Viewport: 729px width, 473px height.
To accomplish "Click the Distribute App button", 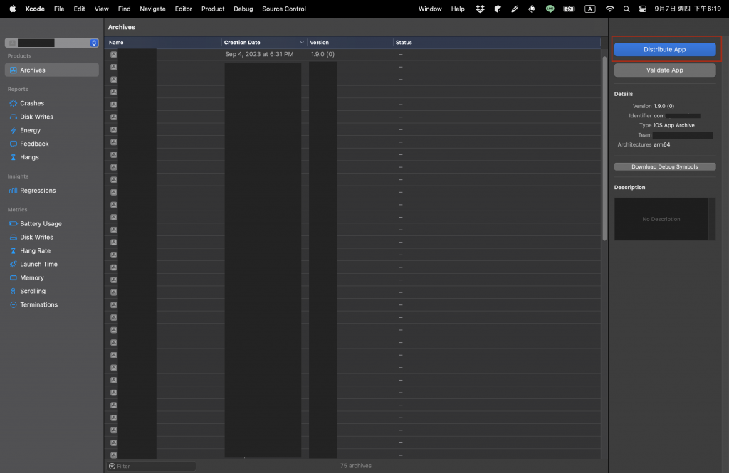I will 664,49.
